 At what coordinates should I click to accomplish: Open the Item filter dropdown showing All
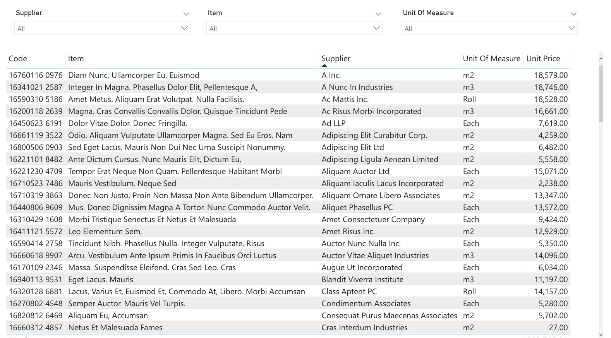coord(295,28)
